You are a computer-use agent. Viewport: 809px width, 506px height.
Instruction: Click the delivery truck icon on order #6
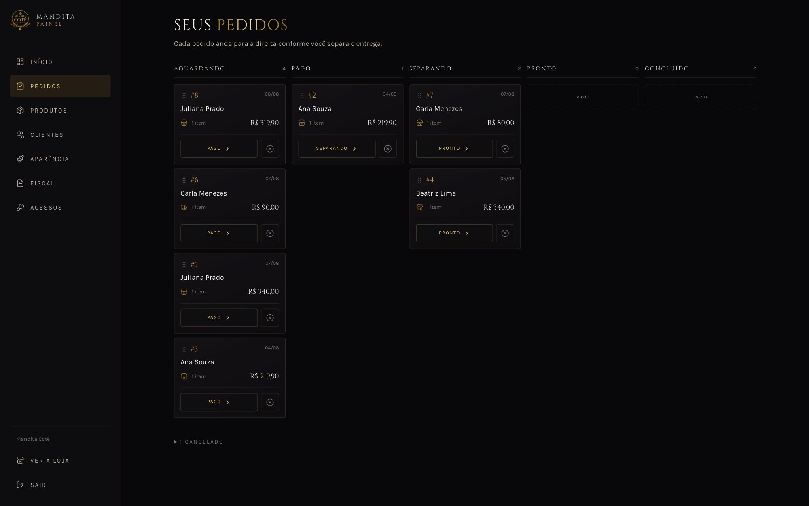184,207
